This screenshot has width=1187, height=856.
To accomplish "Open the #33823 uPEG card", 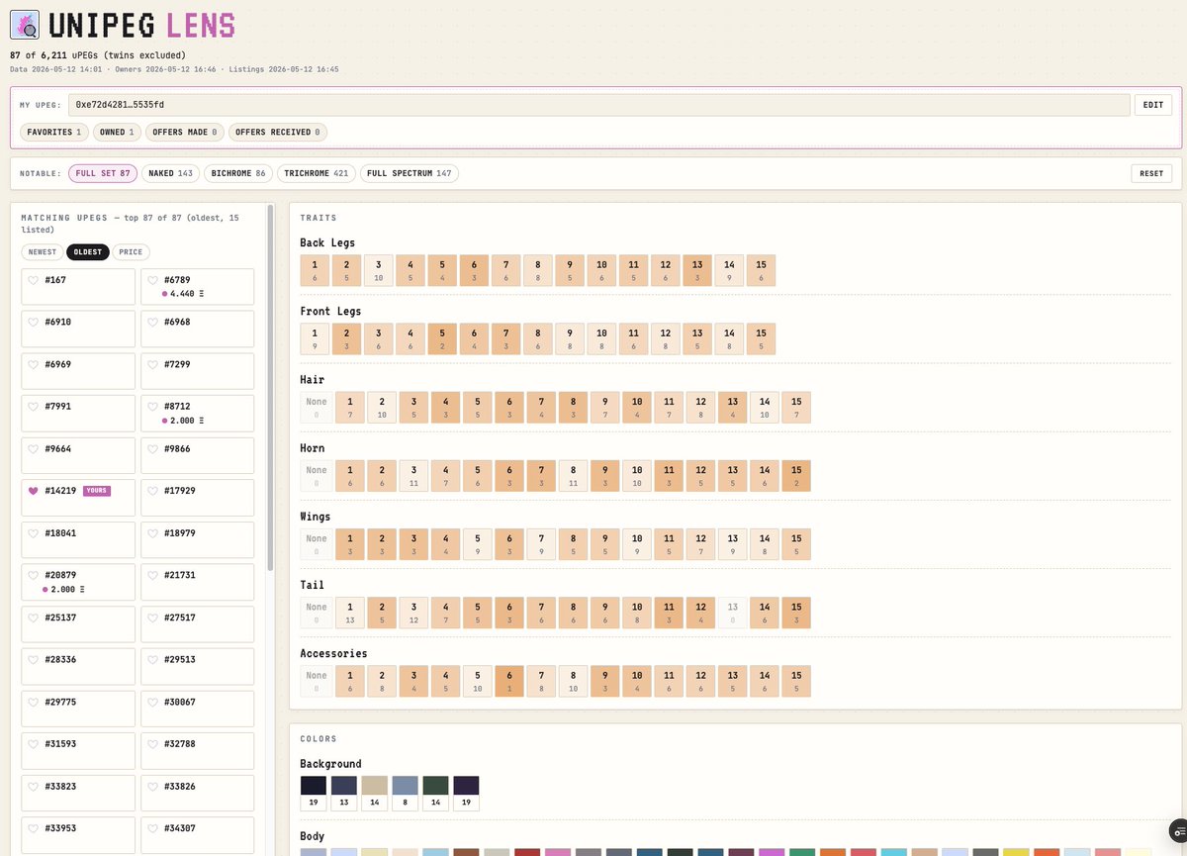I will (78, 791).
